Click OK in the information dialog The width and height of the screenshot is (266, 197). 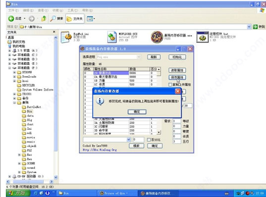[x=137, y=111]
